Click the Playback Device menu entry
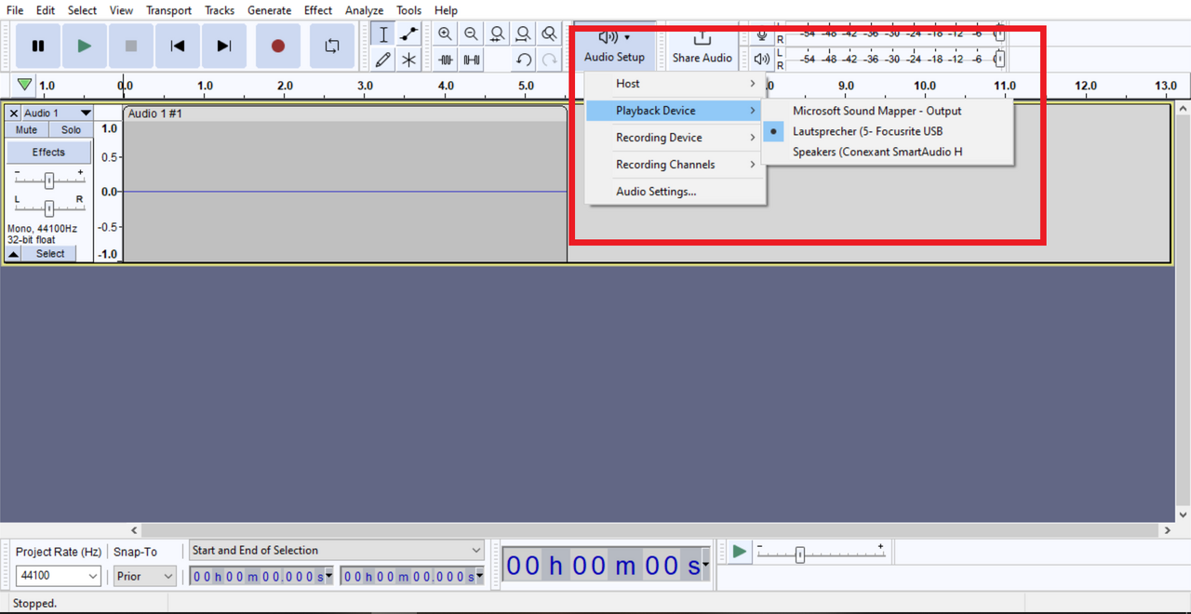1191x614 pixels. [676, 111]
